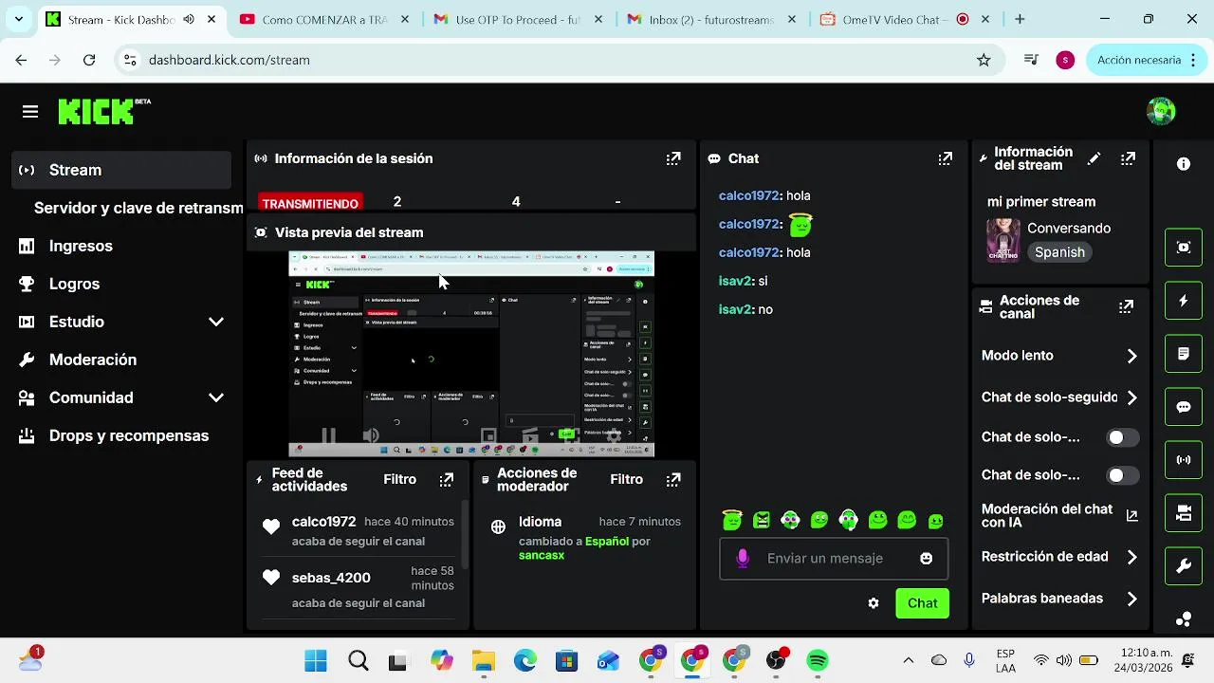
Task: Bookmark the page with the star icon
Action: click(984, 60)
